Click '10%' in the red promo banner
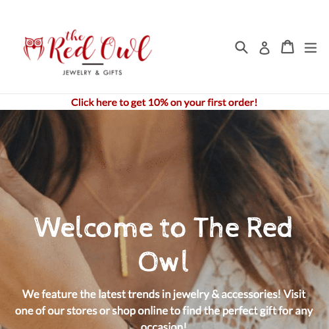This screenshot has width=329, height=329. point(158,103)
